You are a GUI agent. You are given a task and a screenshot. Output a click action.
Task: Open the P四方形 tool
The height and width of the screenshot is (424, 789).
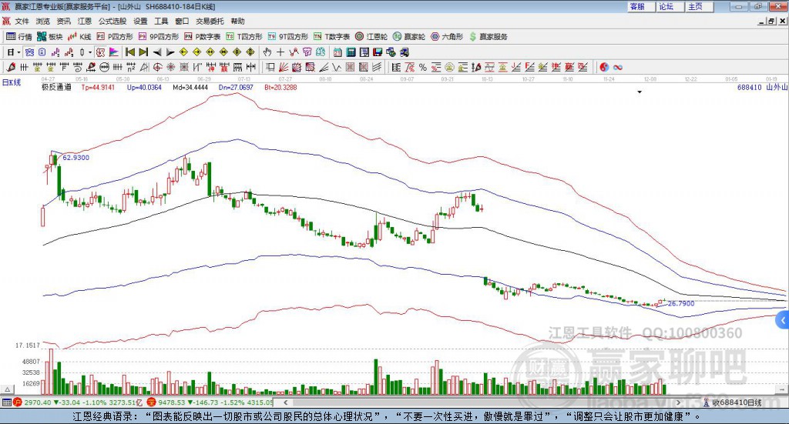point(115,37)
